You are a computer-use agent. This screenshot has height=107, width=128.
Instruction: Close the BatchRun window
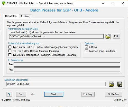click(123, 3)
